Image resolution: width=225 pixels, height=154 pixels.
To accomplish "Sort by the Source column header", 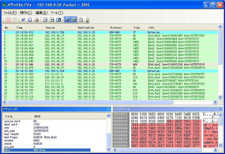I will (x=59, y=28).
